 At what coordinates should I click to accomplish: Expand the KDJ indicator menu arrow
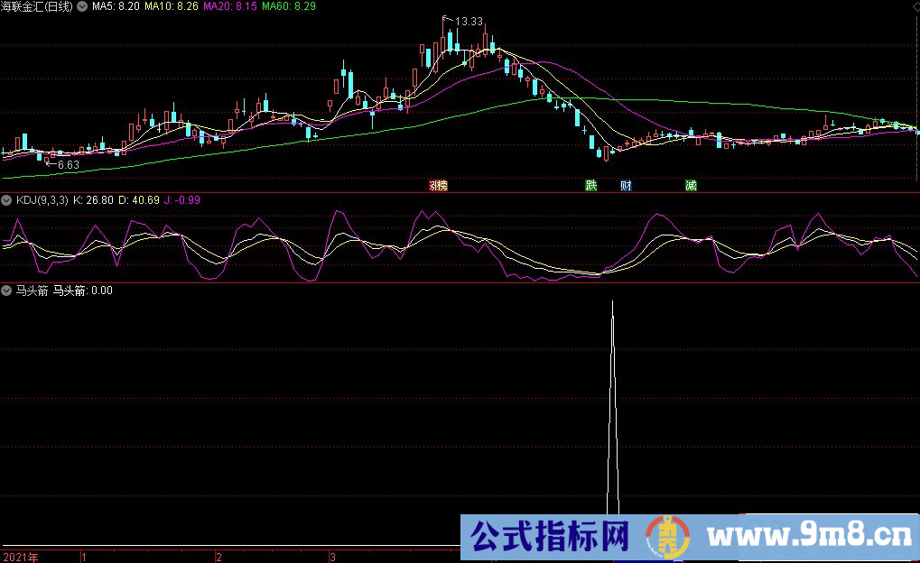6,200
